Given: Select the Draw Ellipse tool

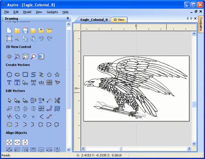Looking at the screenshot, I should tap(17, 75).
